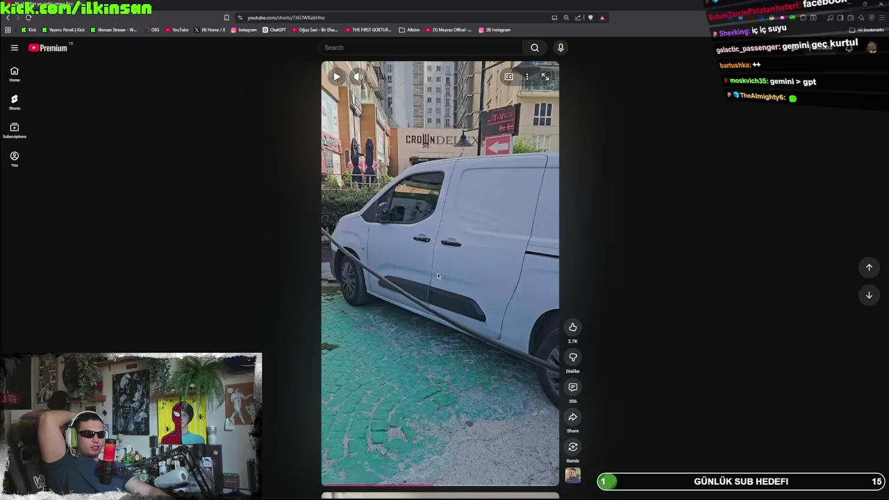The width and height of the screenshot is (889, 500).
Task: Seek using the Short's pink progress bar
Action: (440, 485)
